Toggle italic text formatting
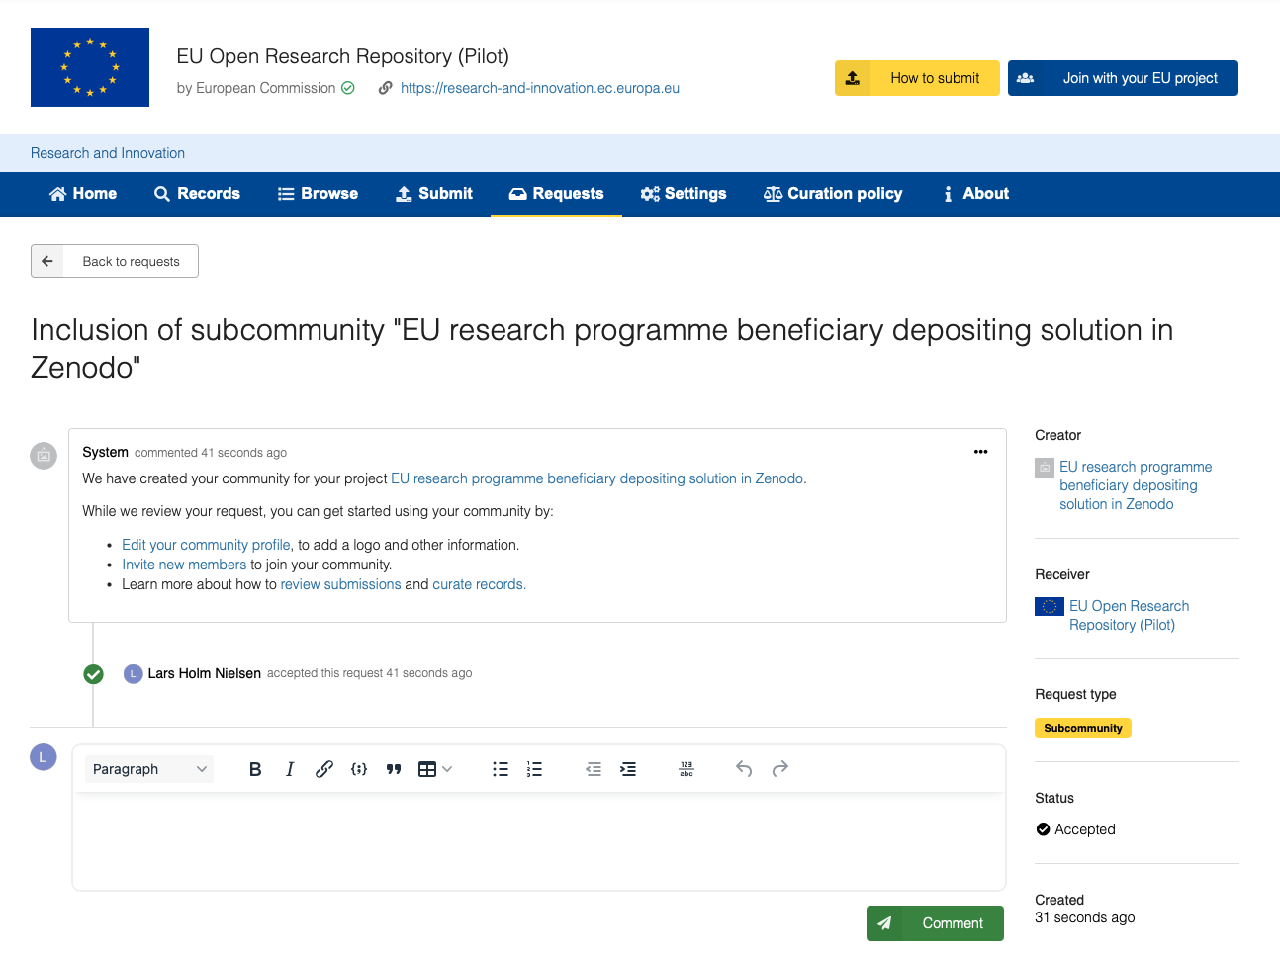Screen dimensions: 1280x956 (290, 769)
